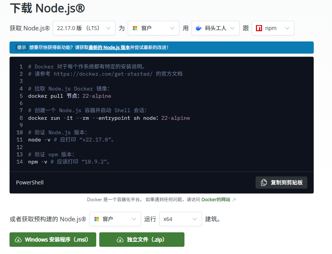Click the docker run --entrypoint code line

pos(109,118)
